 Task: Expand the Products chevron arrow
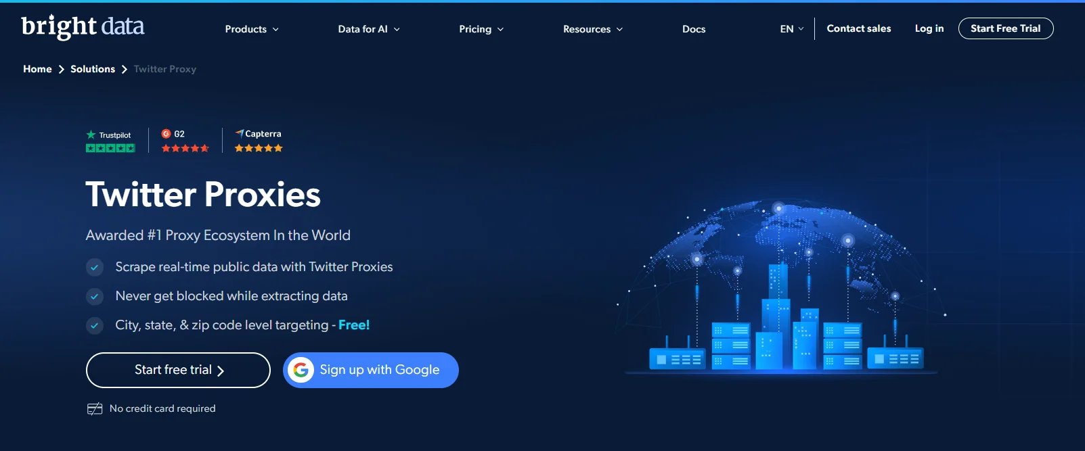(275, 30)
